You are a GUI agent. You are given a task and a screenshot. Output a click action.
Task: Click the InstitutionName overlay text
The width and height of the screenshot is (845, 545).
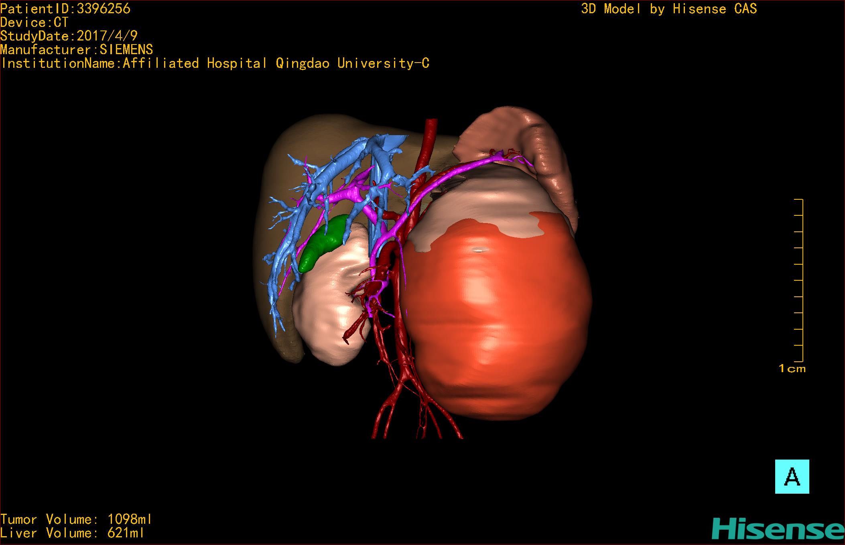pyautogui.click(x=215, y=63)
